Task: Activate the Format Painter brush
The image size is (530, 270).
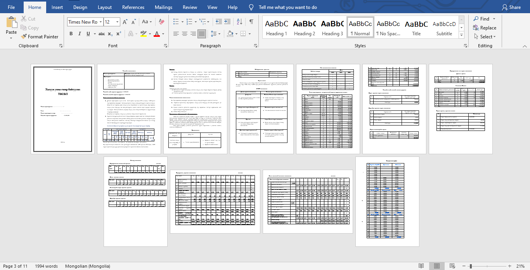Action: pos(39,37)
